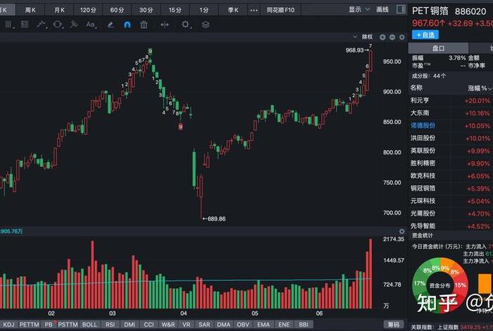Enable the BBI indicator
This screenshot has height=331, width=493.
pyautogui.click(x=304, y=325)
